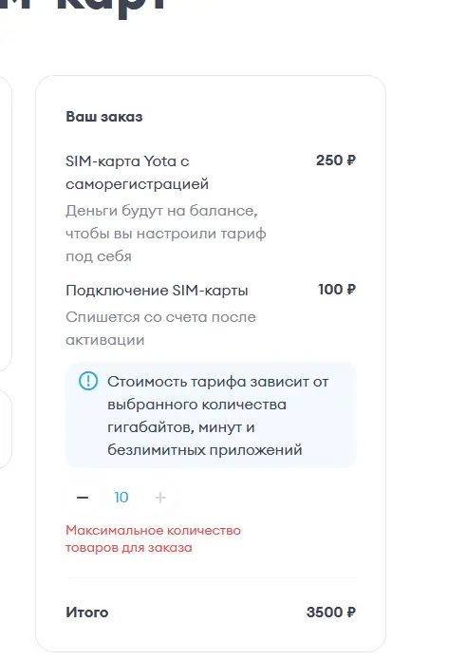Click the 'Ваш заказ' heading

[x=104, y=117]
